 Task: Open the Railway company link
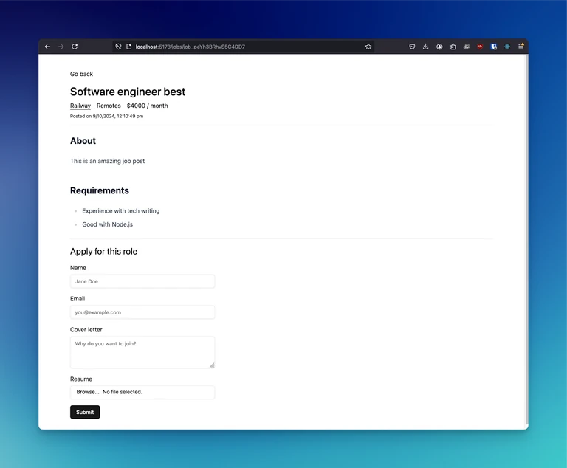[x=80, y=106]
